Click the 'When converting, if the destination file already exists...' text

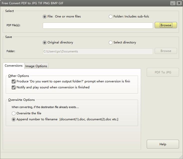coord(45,107)
